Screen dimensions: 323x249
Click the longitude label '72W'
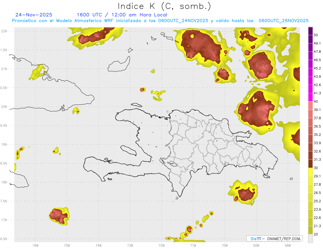coord(161,246)
